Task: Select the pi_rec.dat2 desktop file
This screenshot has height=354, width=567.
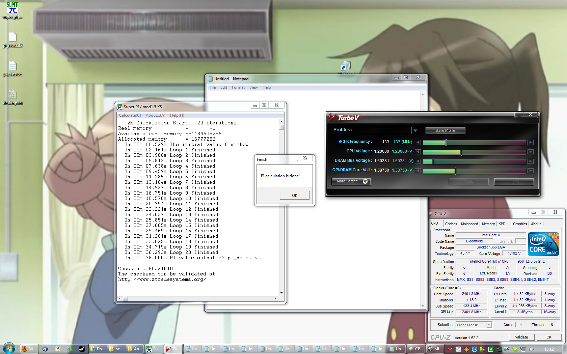Action: tap(12, 40)
